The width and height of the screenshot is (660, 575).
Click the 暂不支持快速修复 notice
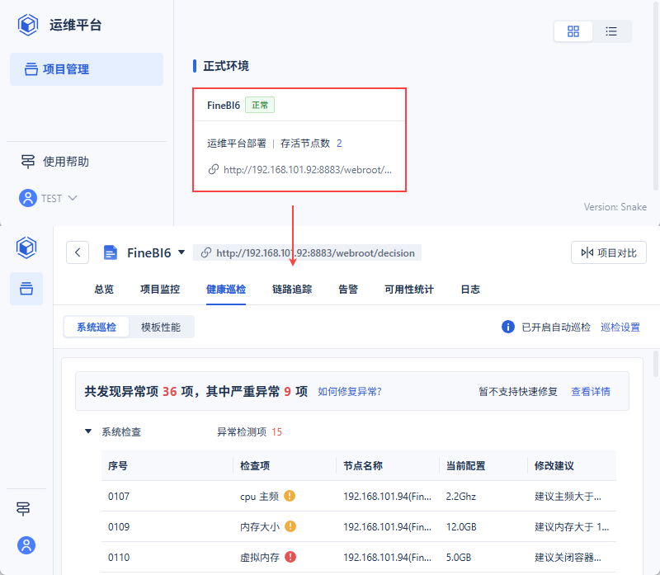[518, 392]
